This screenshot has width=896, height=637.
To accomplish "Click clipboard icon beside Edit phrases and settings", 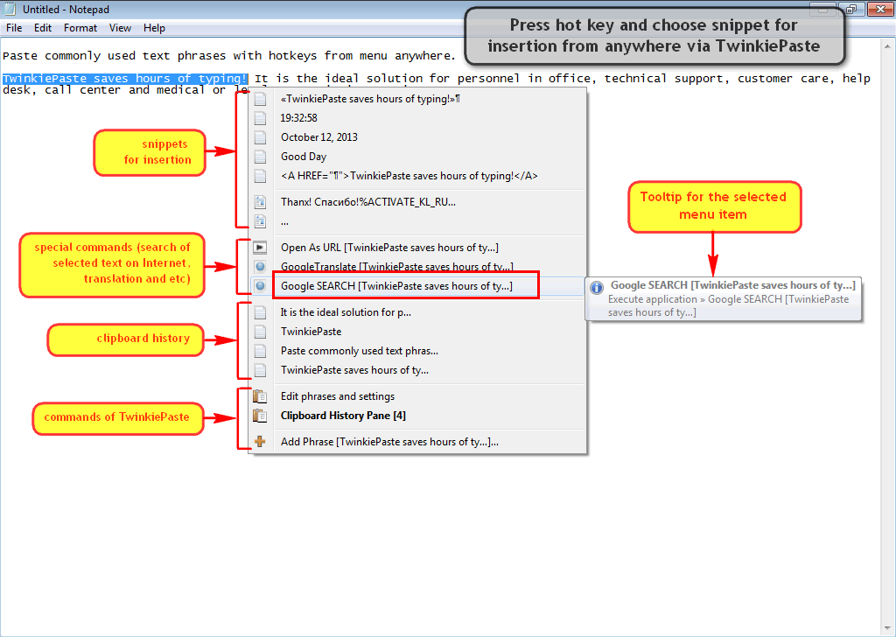I will (260, 396).
